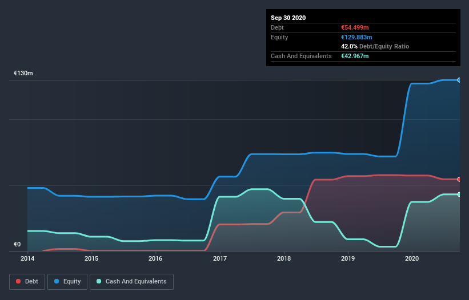Select the 2015 x-axis label
The height and width of the screenshot is (300, 469).
pos(91,258)
